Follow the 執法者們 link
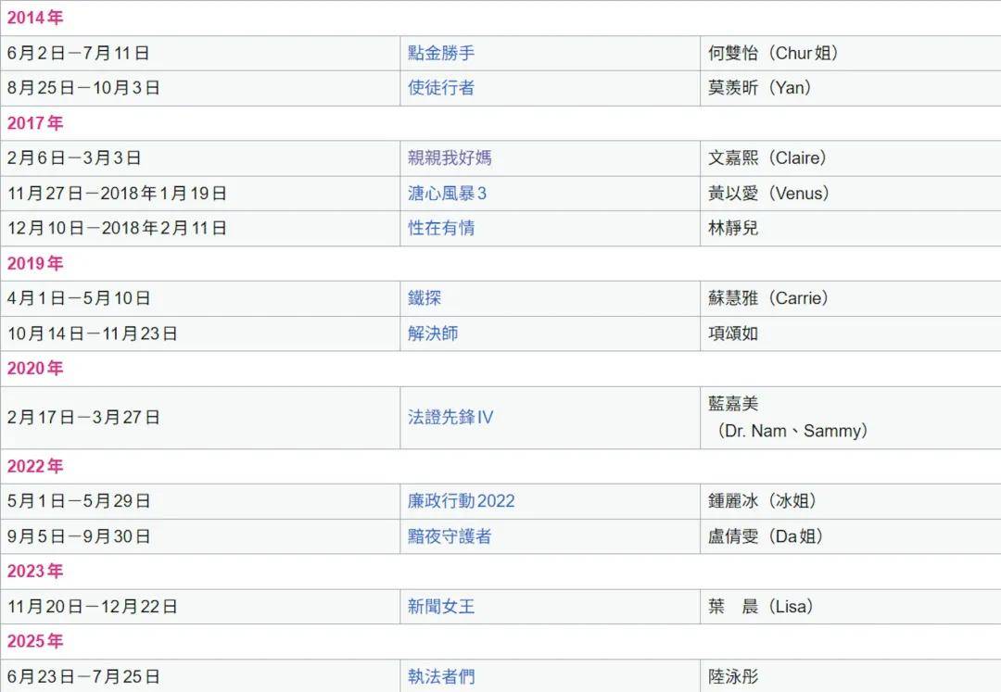The width and height of the screenshot is (1001, 692). (x=441, y=677)
